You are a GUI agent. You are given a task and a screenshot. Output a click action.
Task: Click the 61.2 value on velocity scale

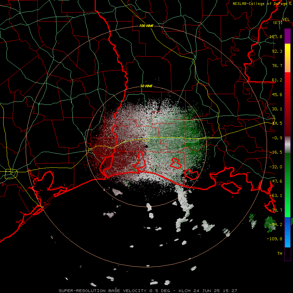pos(277,80)
